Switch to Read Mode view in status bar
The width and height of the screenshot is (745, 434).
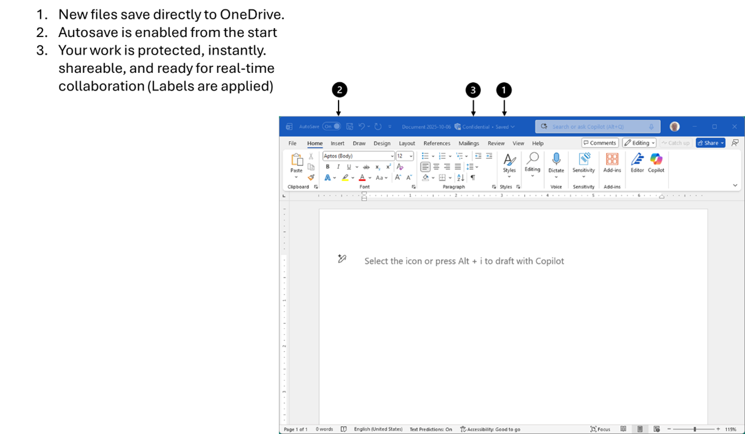click(623, 429)
